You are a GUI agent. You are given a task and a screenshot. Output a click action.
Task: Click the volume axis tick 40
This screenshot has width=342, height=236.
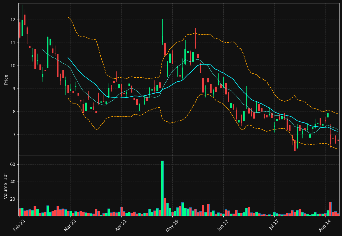pyautogui.click(x=13, y=182)
